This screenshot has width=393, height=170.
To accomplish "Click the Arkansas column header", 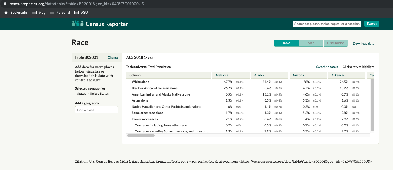I will 338,75.
